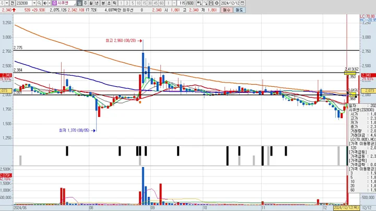This screenshot has width=376, height=211.
Task: Click the 08 month label on time axis
Action: click(x=91, y=208)
